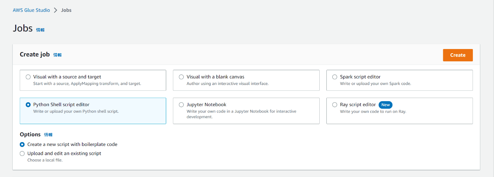Screen dimensions: 494x177
Task: Click the orange Create button
Action: [x=458, y=55]
